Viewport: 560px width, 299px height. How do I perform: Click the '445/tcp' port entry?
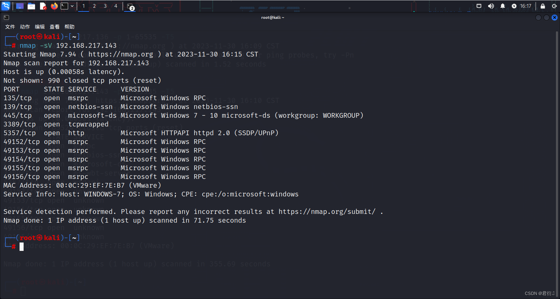tap(18, 115)
